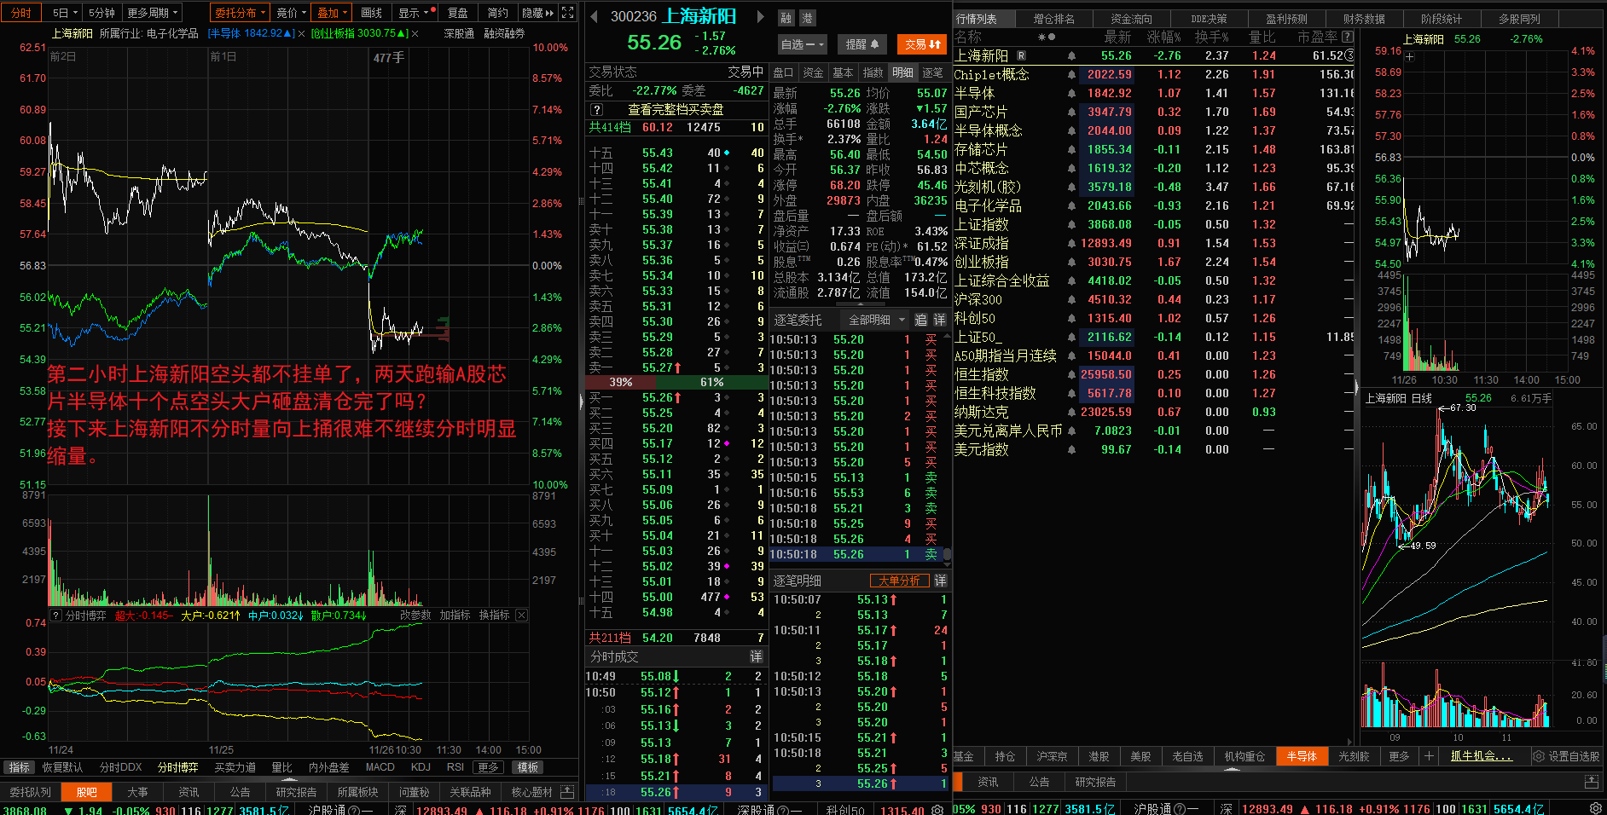1607x815 pixels.
Task: Remove the 半导体 overlay index
Action: (x=301, y=34)
